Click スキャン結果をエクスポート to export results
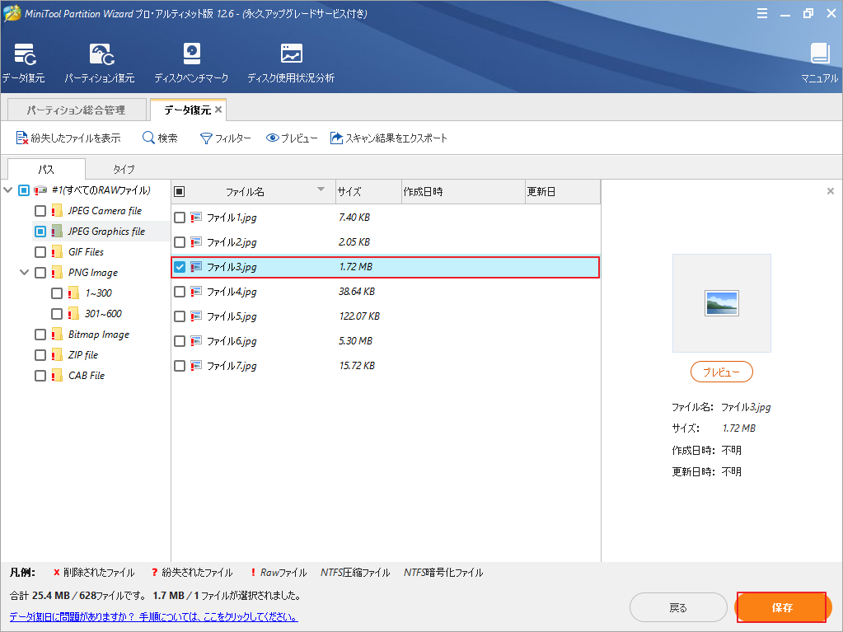This screenshot has width=843, height=632. (387, 138)
